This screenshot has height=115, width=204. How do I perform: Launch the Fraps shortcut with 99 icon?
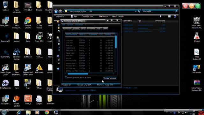[x=28, y=84]
